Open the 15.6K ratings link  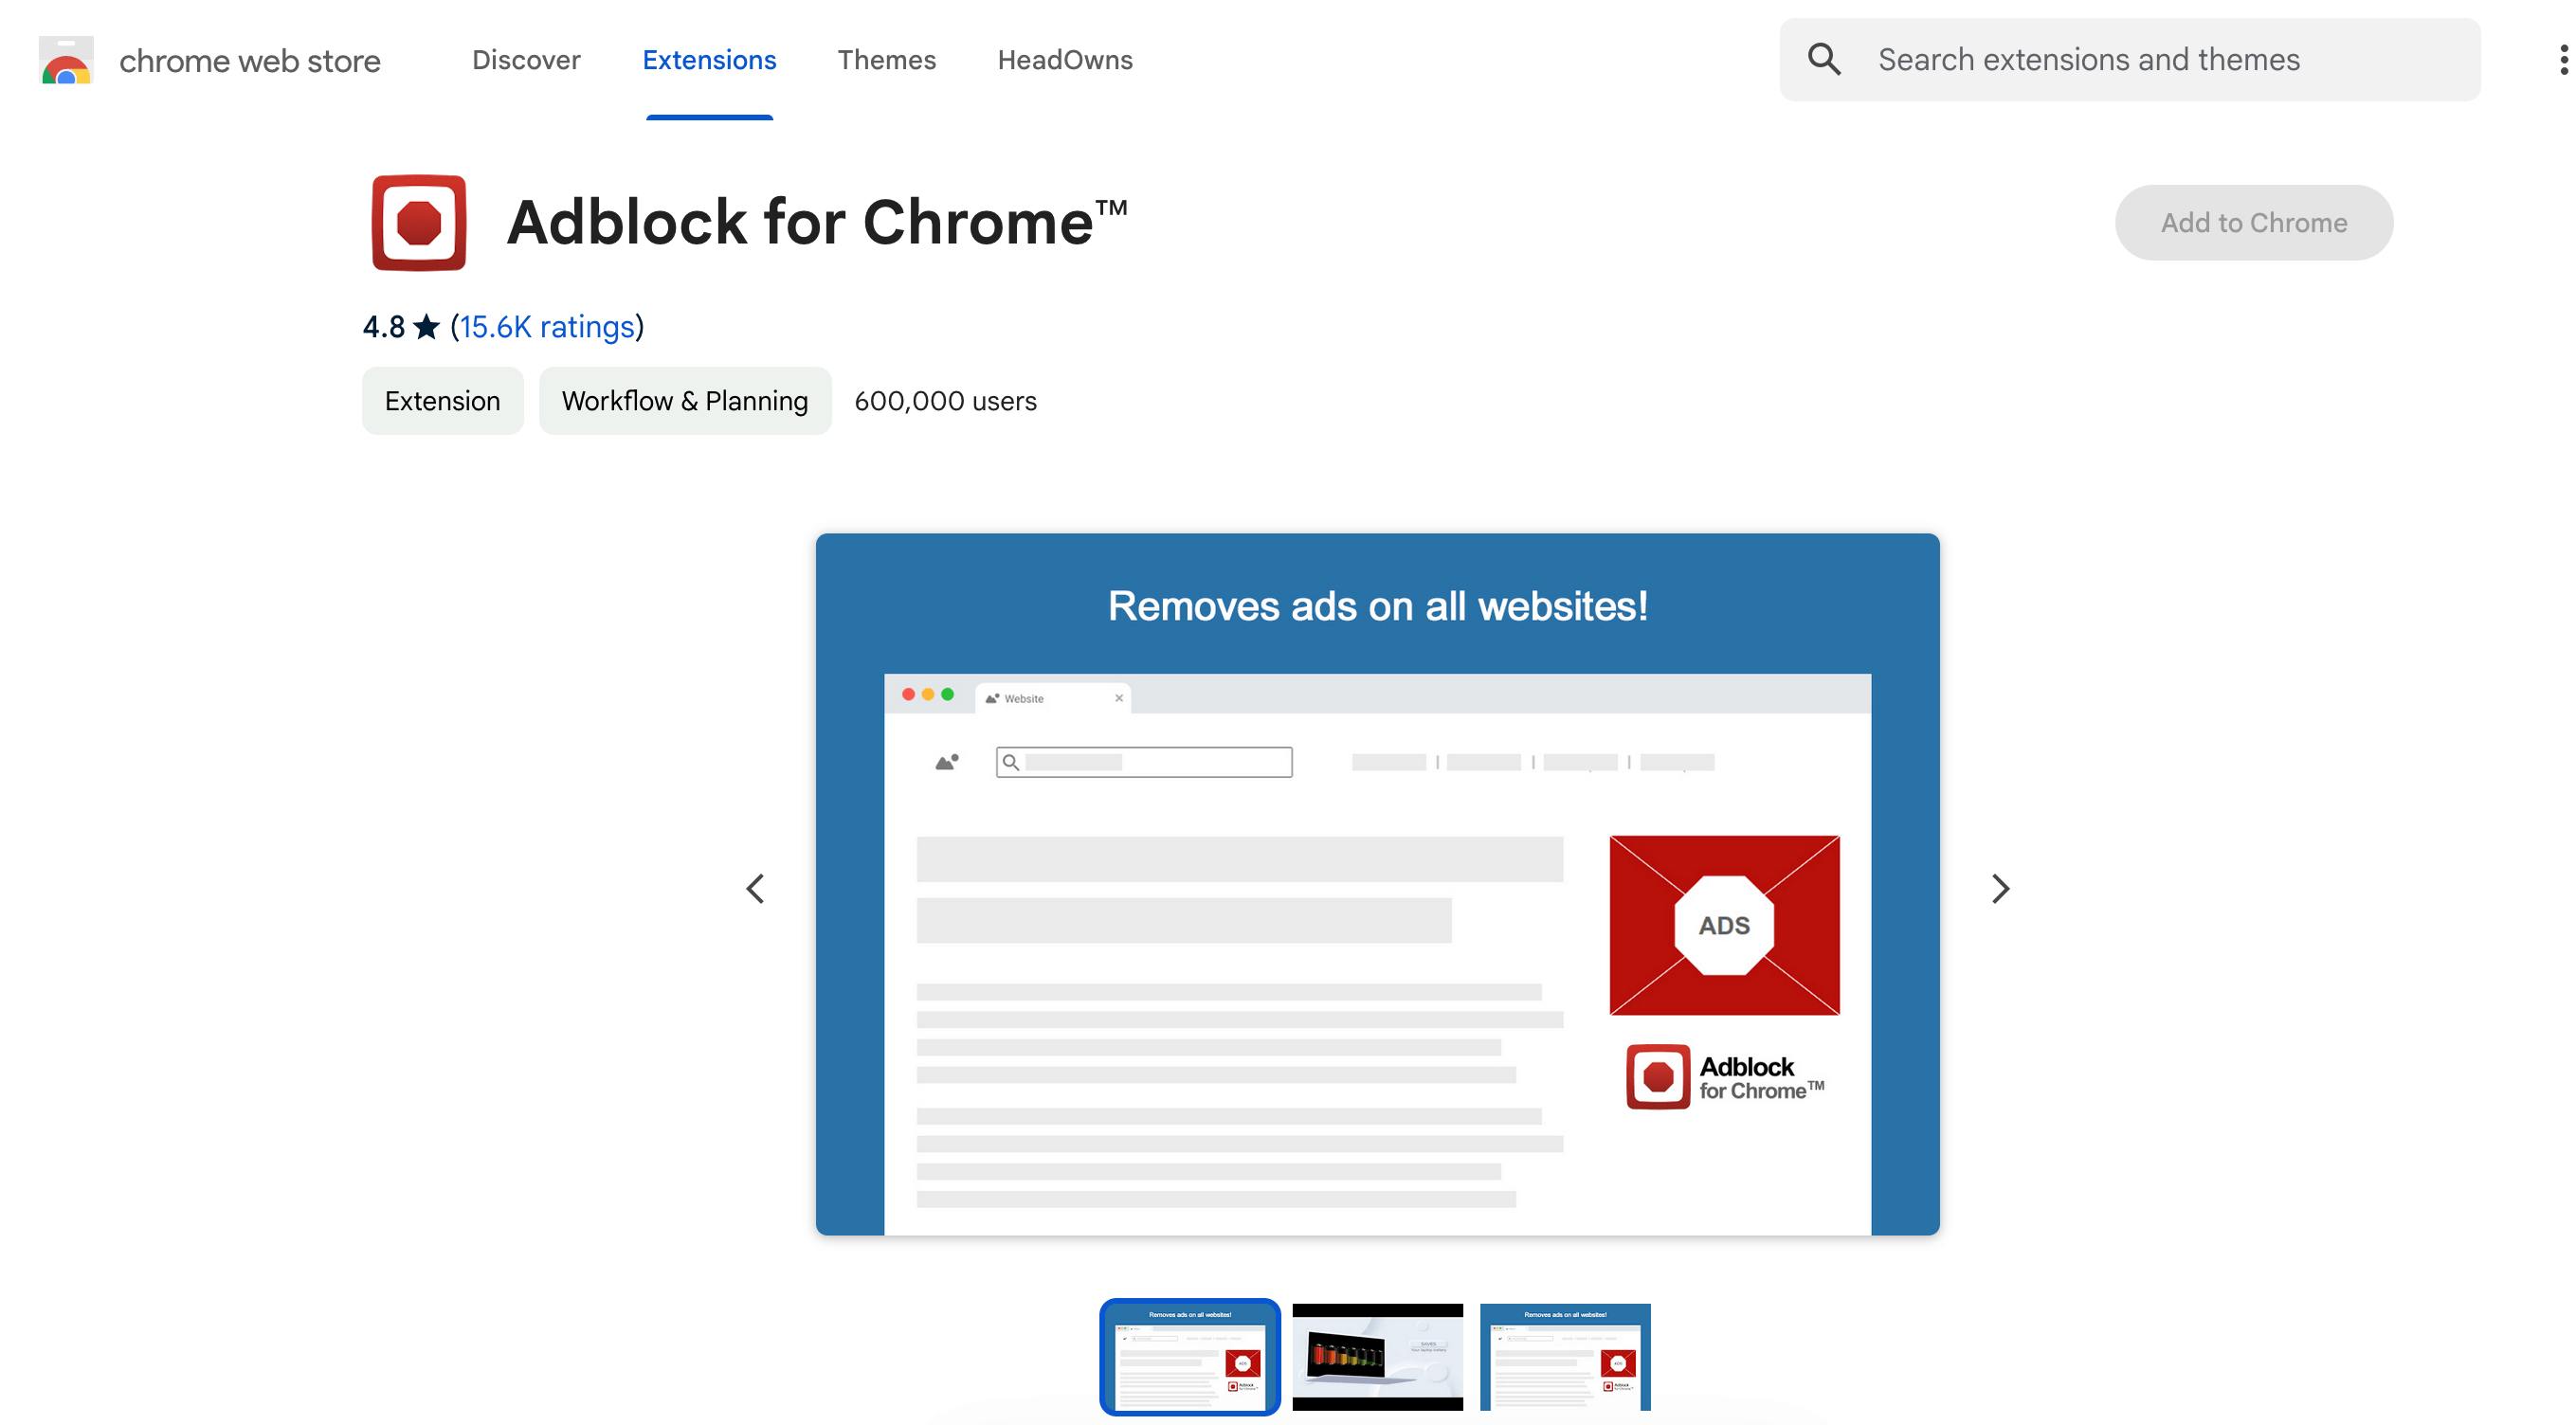[547, 327]
